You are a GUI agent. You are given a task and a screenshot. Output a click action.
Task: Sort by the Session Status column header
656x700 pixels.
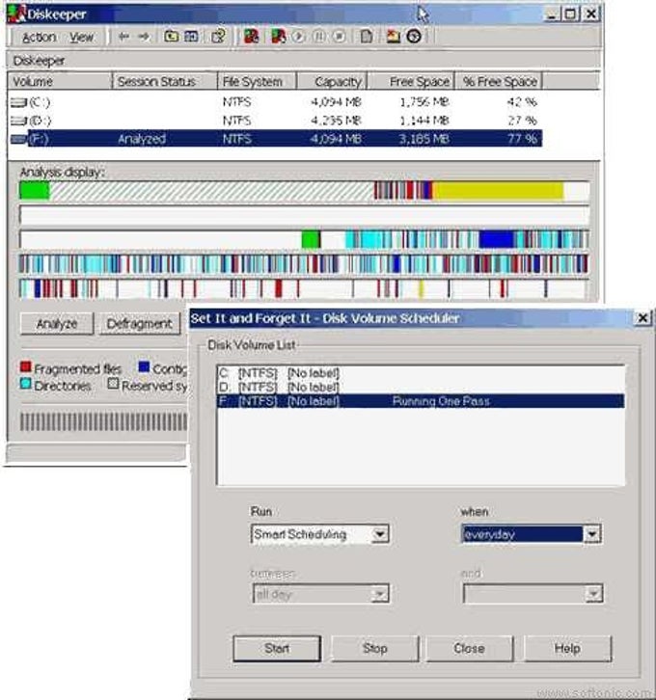(165, 82)
